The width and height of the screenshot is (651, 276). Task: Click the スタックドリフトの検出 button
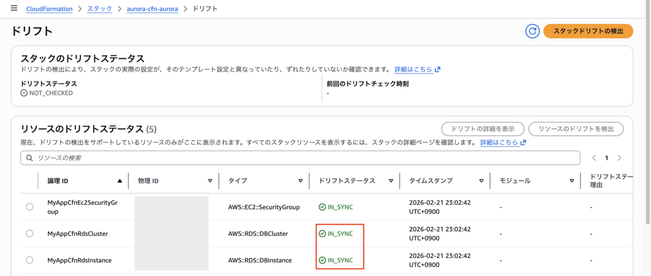pos(589,31)
